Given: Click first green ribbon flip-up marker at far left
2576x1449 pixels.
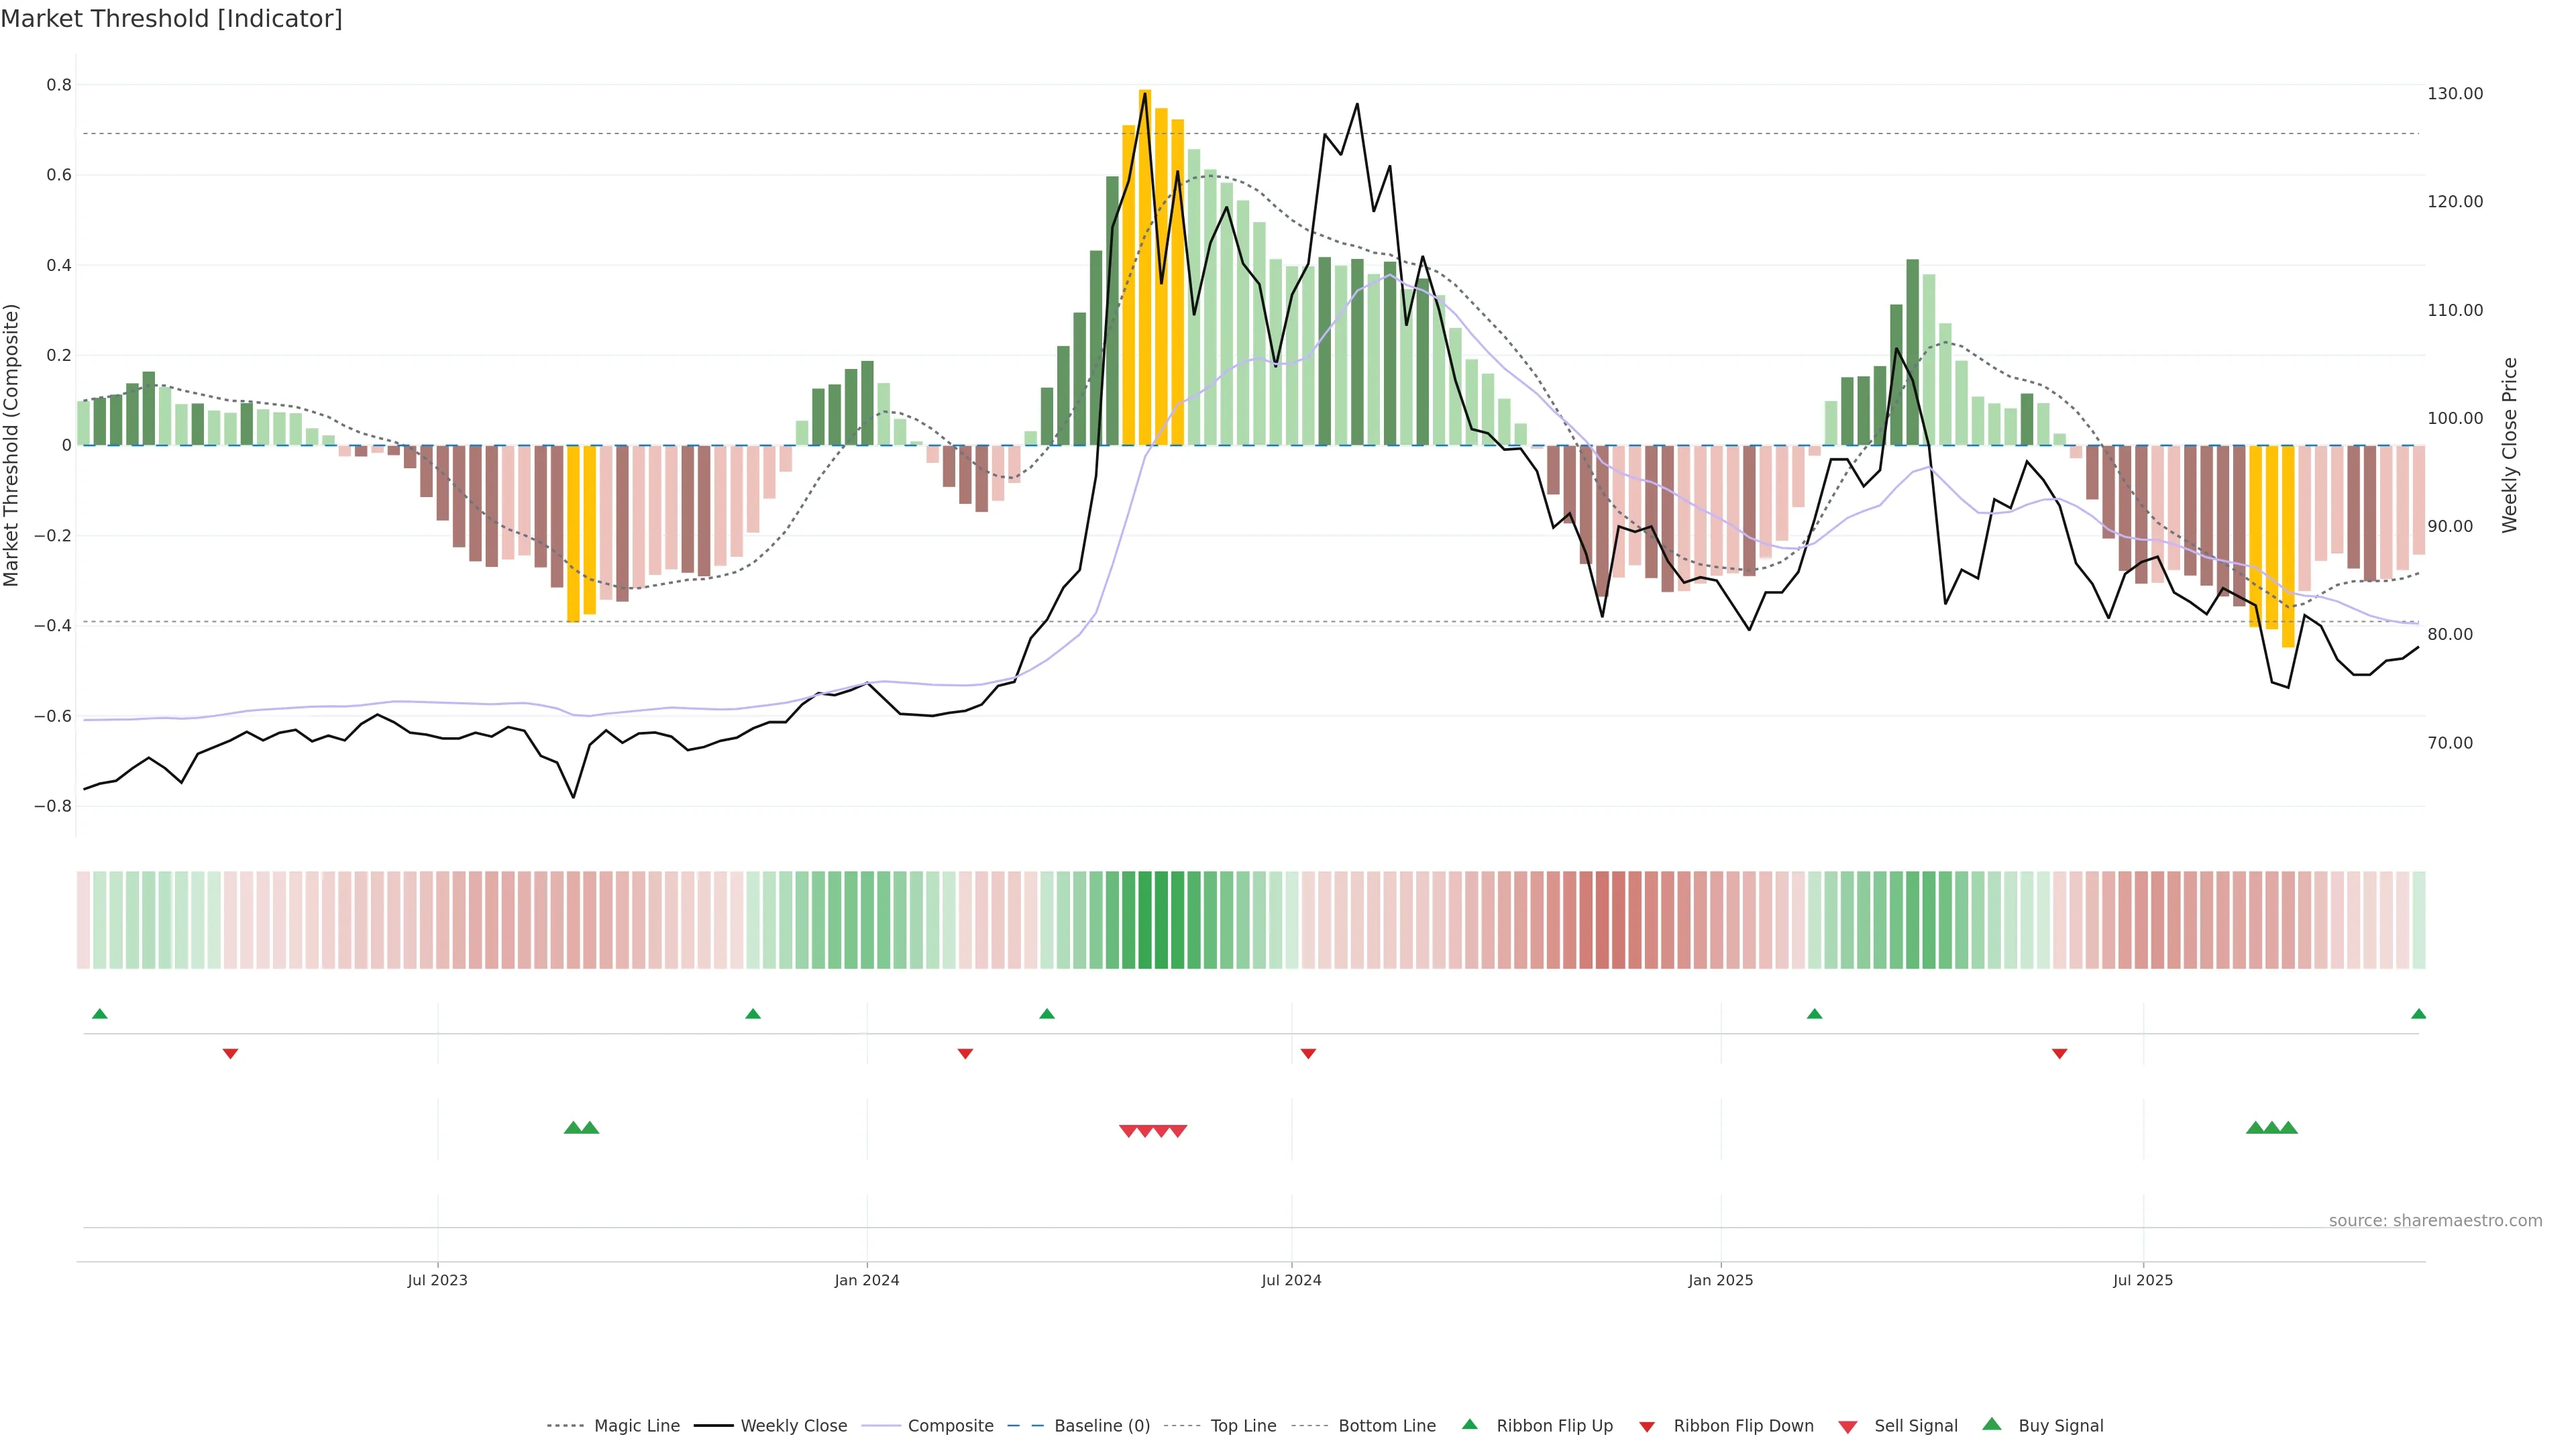Looking at the screenshot, I should pyautogui.click(x=99, y=1014).
